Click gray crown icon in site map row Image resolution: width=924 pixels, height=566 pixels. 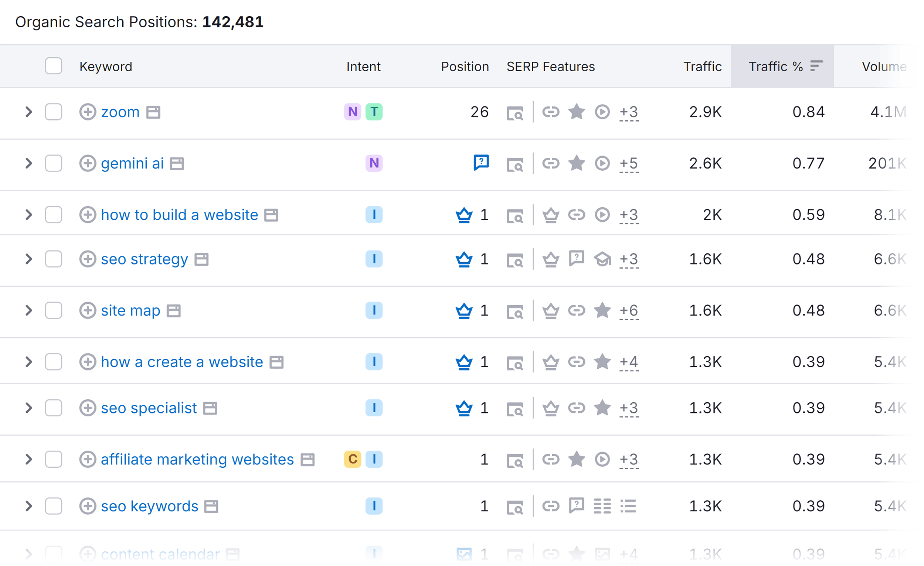pos(550,311)
